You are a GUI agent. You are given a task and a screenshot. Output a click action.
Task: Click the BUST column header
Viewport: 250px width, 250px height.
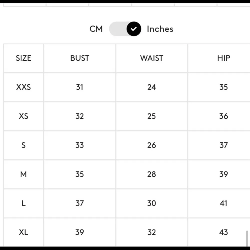click(79, 58)
